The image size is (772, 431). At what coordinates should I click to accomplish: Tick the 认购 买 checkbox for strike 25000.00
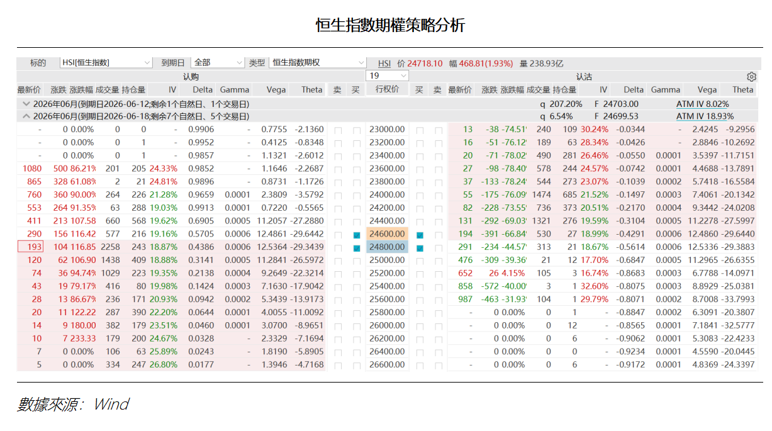[x=357, y=261]
